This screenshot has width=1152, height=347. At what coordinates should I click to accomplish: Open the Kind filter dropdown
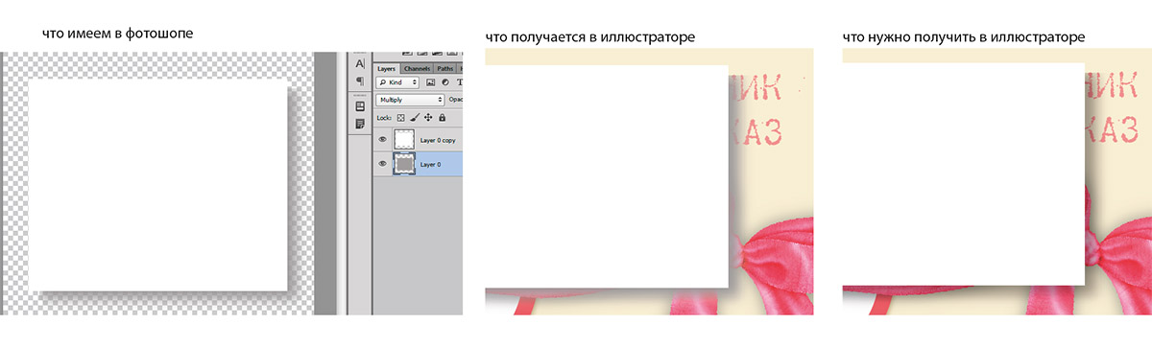point(398,82)
